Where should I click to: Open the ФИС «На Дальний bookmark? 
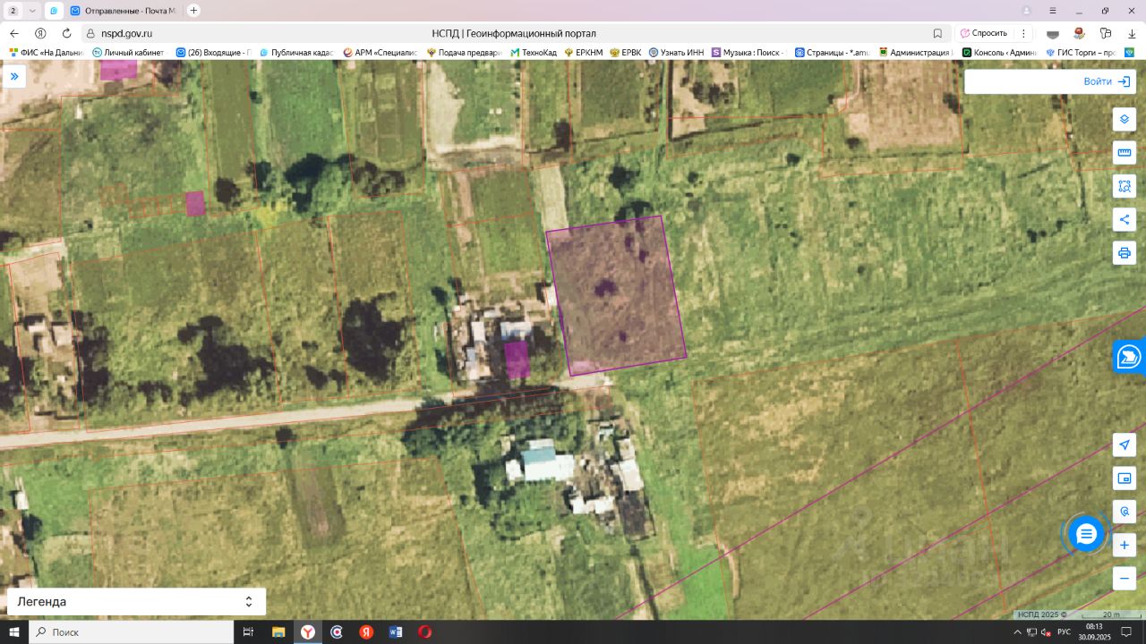coord(46,53)
